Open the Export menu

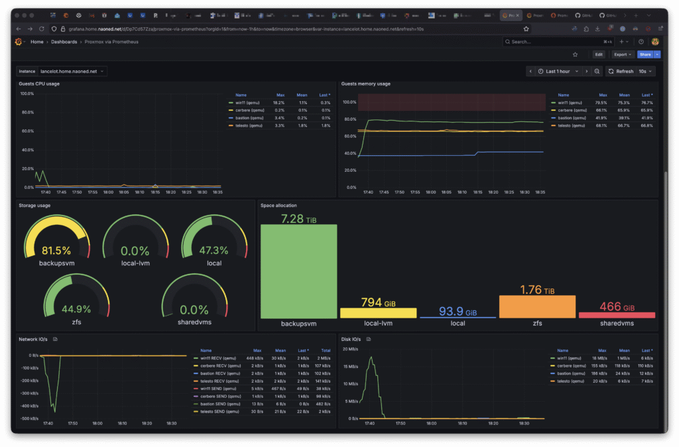(621, 54)
